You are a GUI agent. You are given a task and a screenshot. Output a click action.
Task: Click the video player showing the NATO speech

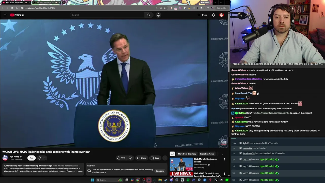point(114,84)
